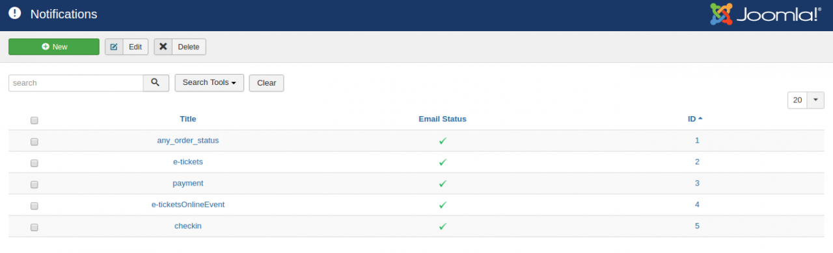Viewport: 833px width, 253px height.
Task: Open the any_order_status notification link
Action: pyautogui.click(x=188, y=140)
